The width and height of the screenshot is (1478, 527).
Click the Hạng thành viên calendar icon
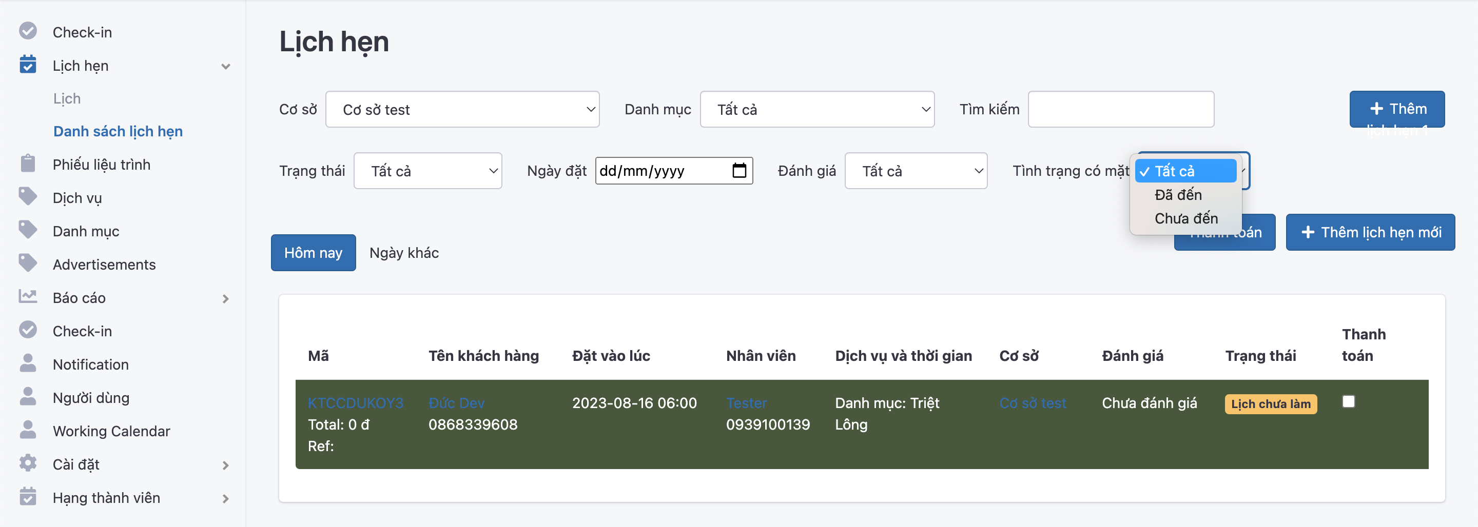point(28,497)
